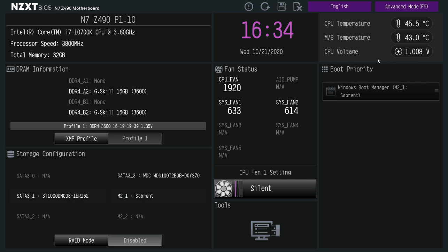Click the Storage Configuration disk stack icon
Screen dimensions: 448x252
(10, 154)
